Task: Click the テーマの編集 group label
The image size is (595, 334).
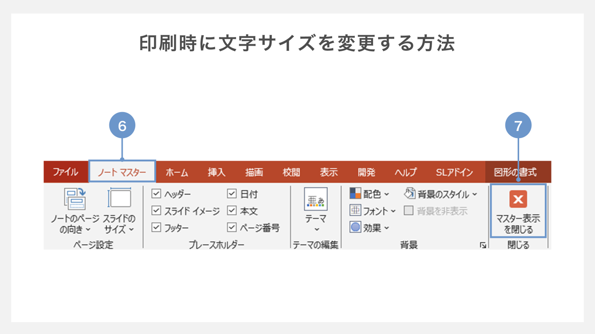Action: tap(316, 245)
